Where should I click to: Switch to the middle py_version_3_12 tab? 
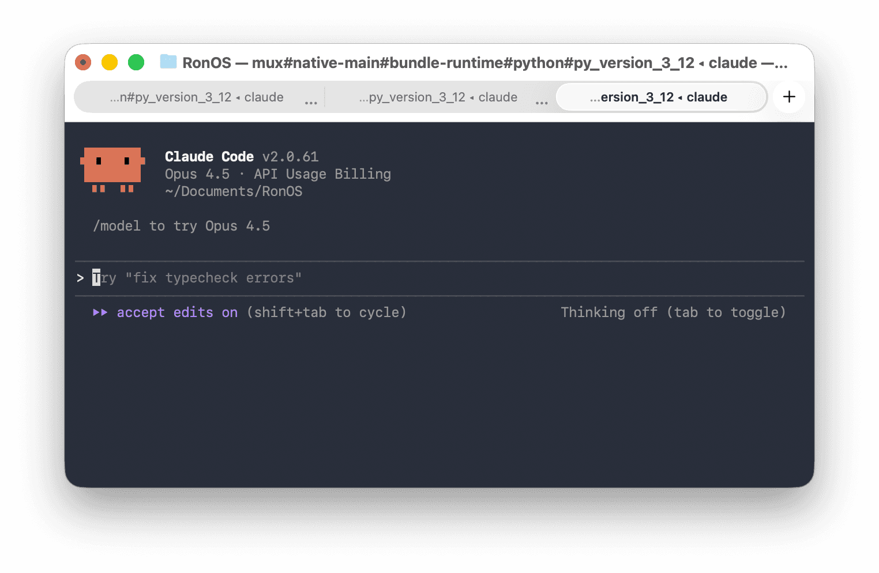point(438,97)
